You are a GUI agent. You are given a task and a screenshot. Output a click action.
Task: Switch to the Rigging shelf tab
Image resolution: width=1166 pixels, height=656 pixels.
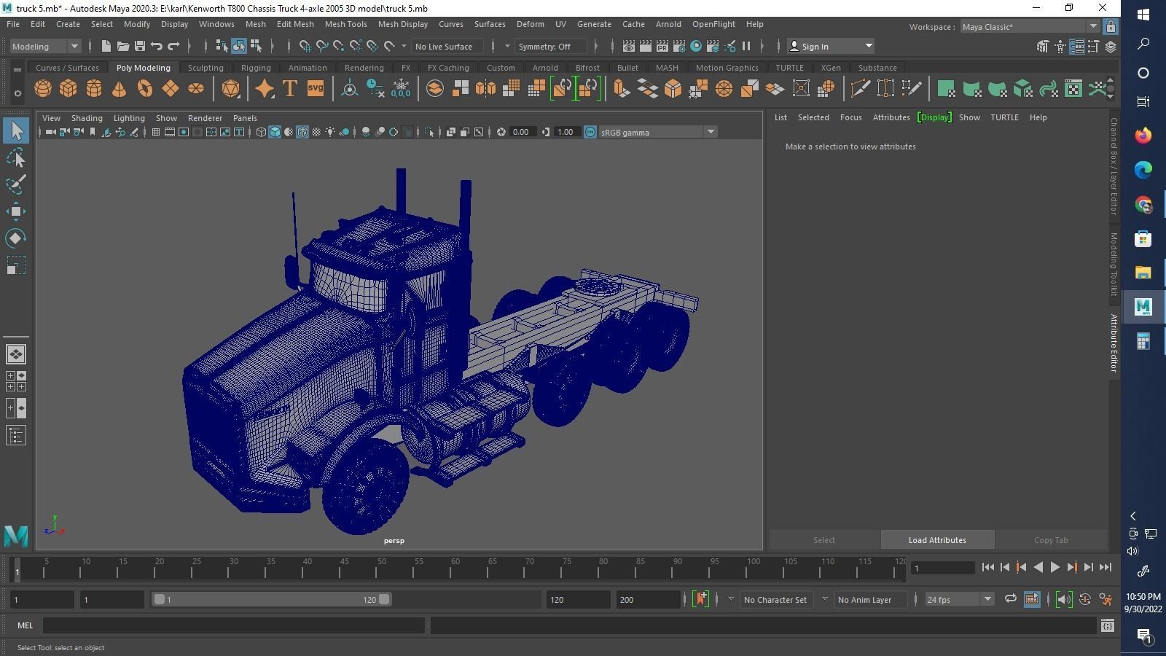click(x=256, y=68)
